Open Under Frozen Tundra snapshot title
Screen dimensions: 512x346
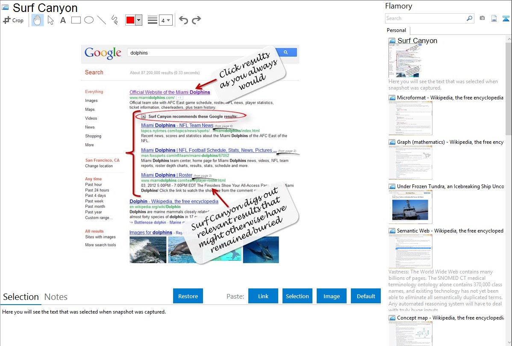pos(450,186)
